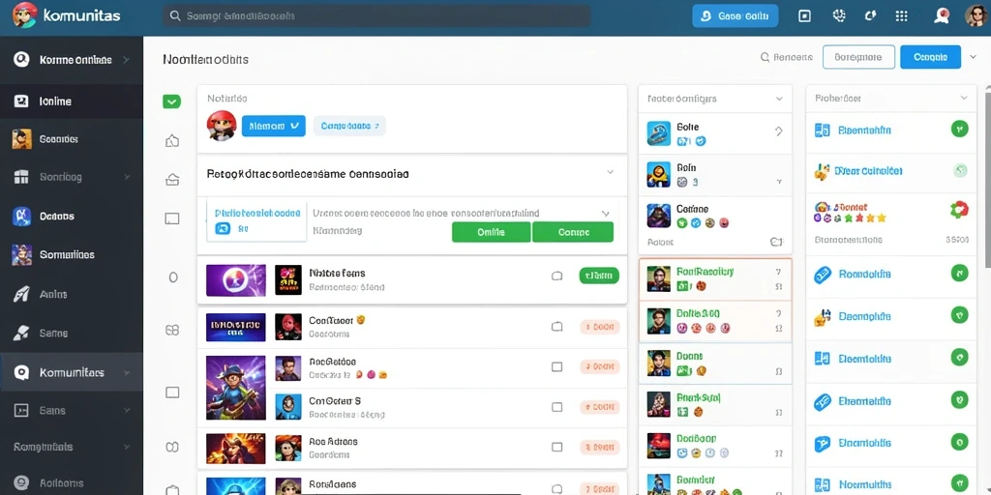Tick checkbox in 'Roe Adrons' row

point(556,447)
